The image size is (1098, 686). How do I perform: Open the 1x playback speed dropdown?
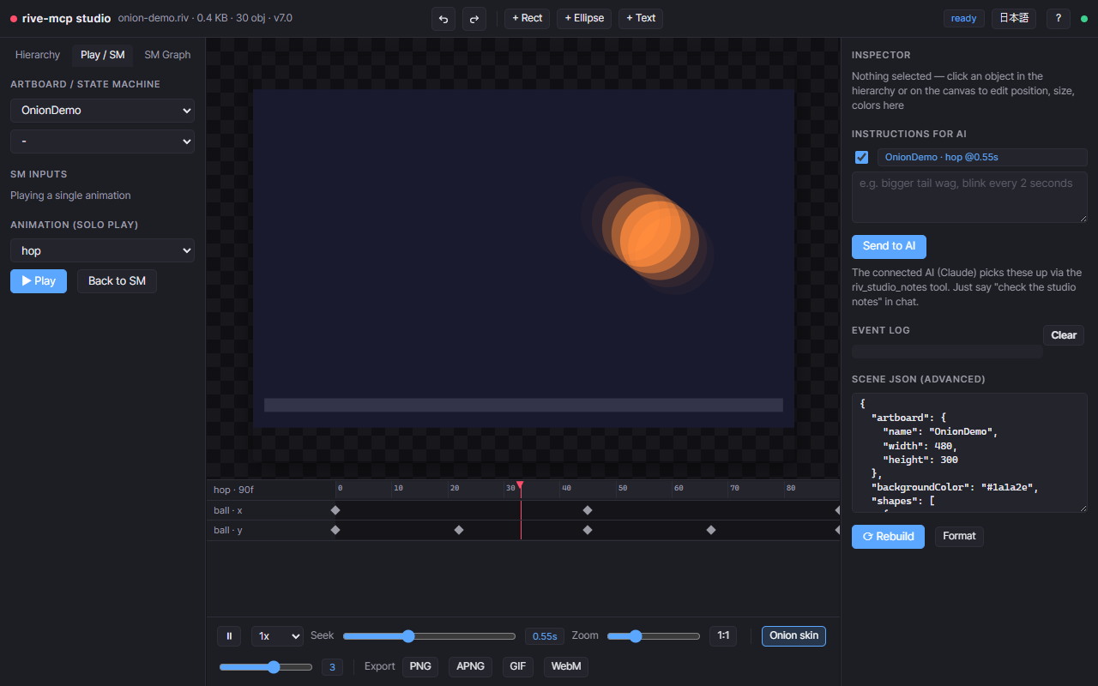[x=277, y=635]
